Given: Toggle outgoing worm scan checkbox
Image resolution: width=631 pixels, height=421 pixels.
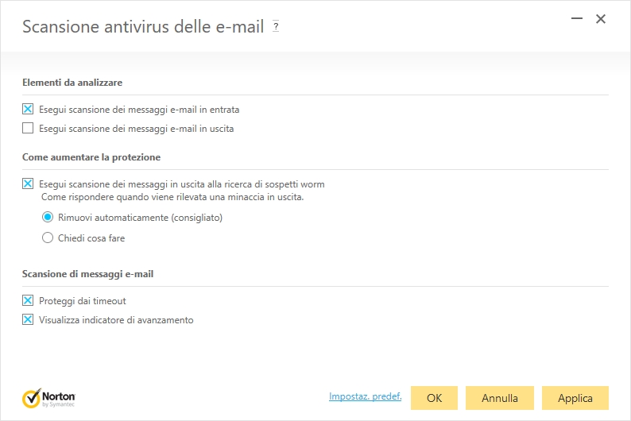Looking at the screenshot, I should [x=28, y=183].
